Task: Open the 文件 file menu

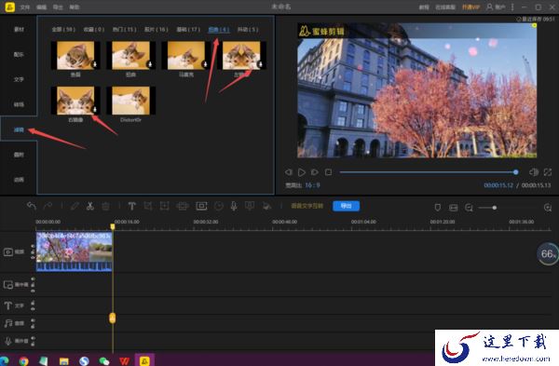Action: (x=25, y=7)
